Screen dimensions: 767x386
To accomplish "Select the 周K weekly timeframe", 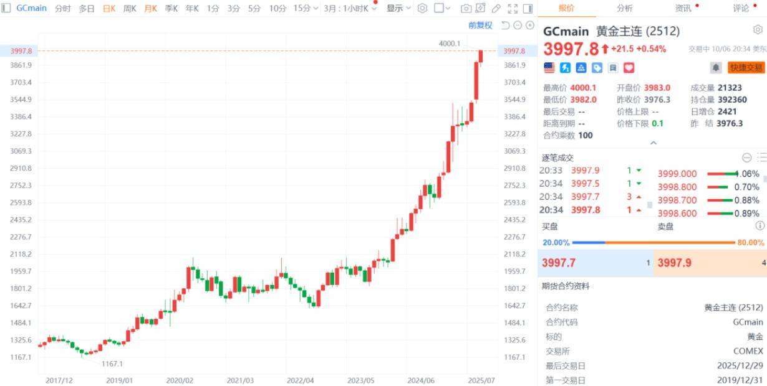I will click(130, 9).
